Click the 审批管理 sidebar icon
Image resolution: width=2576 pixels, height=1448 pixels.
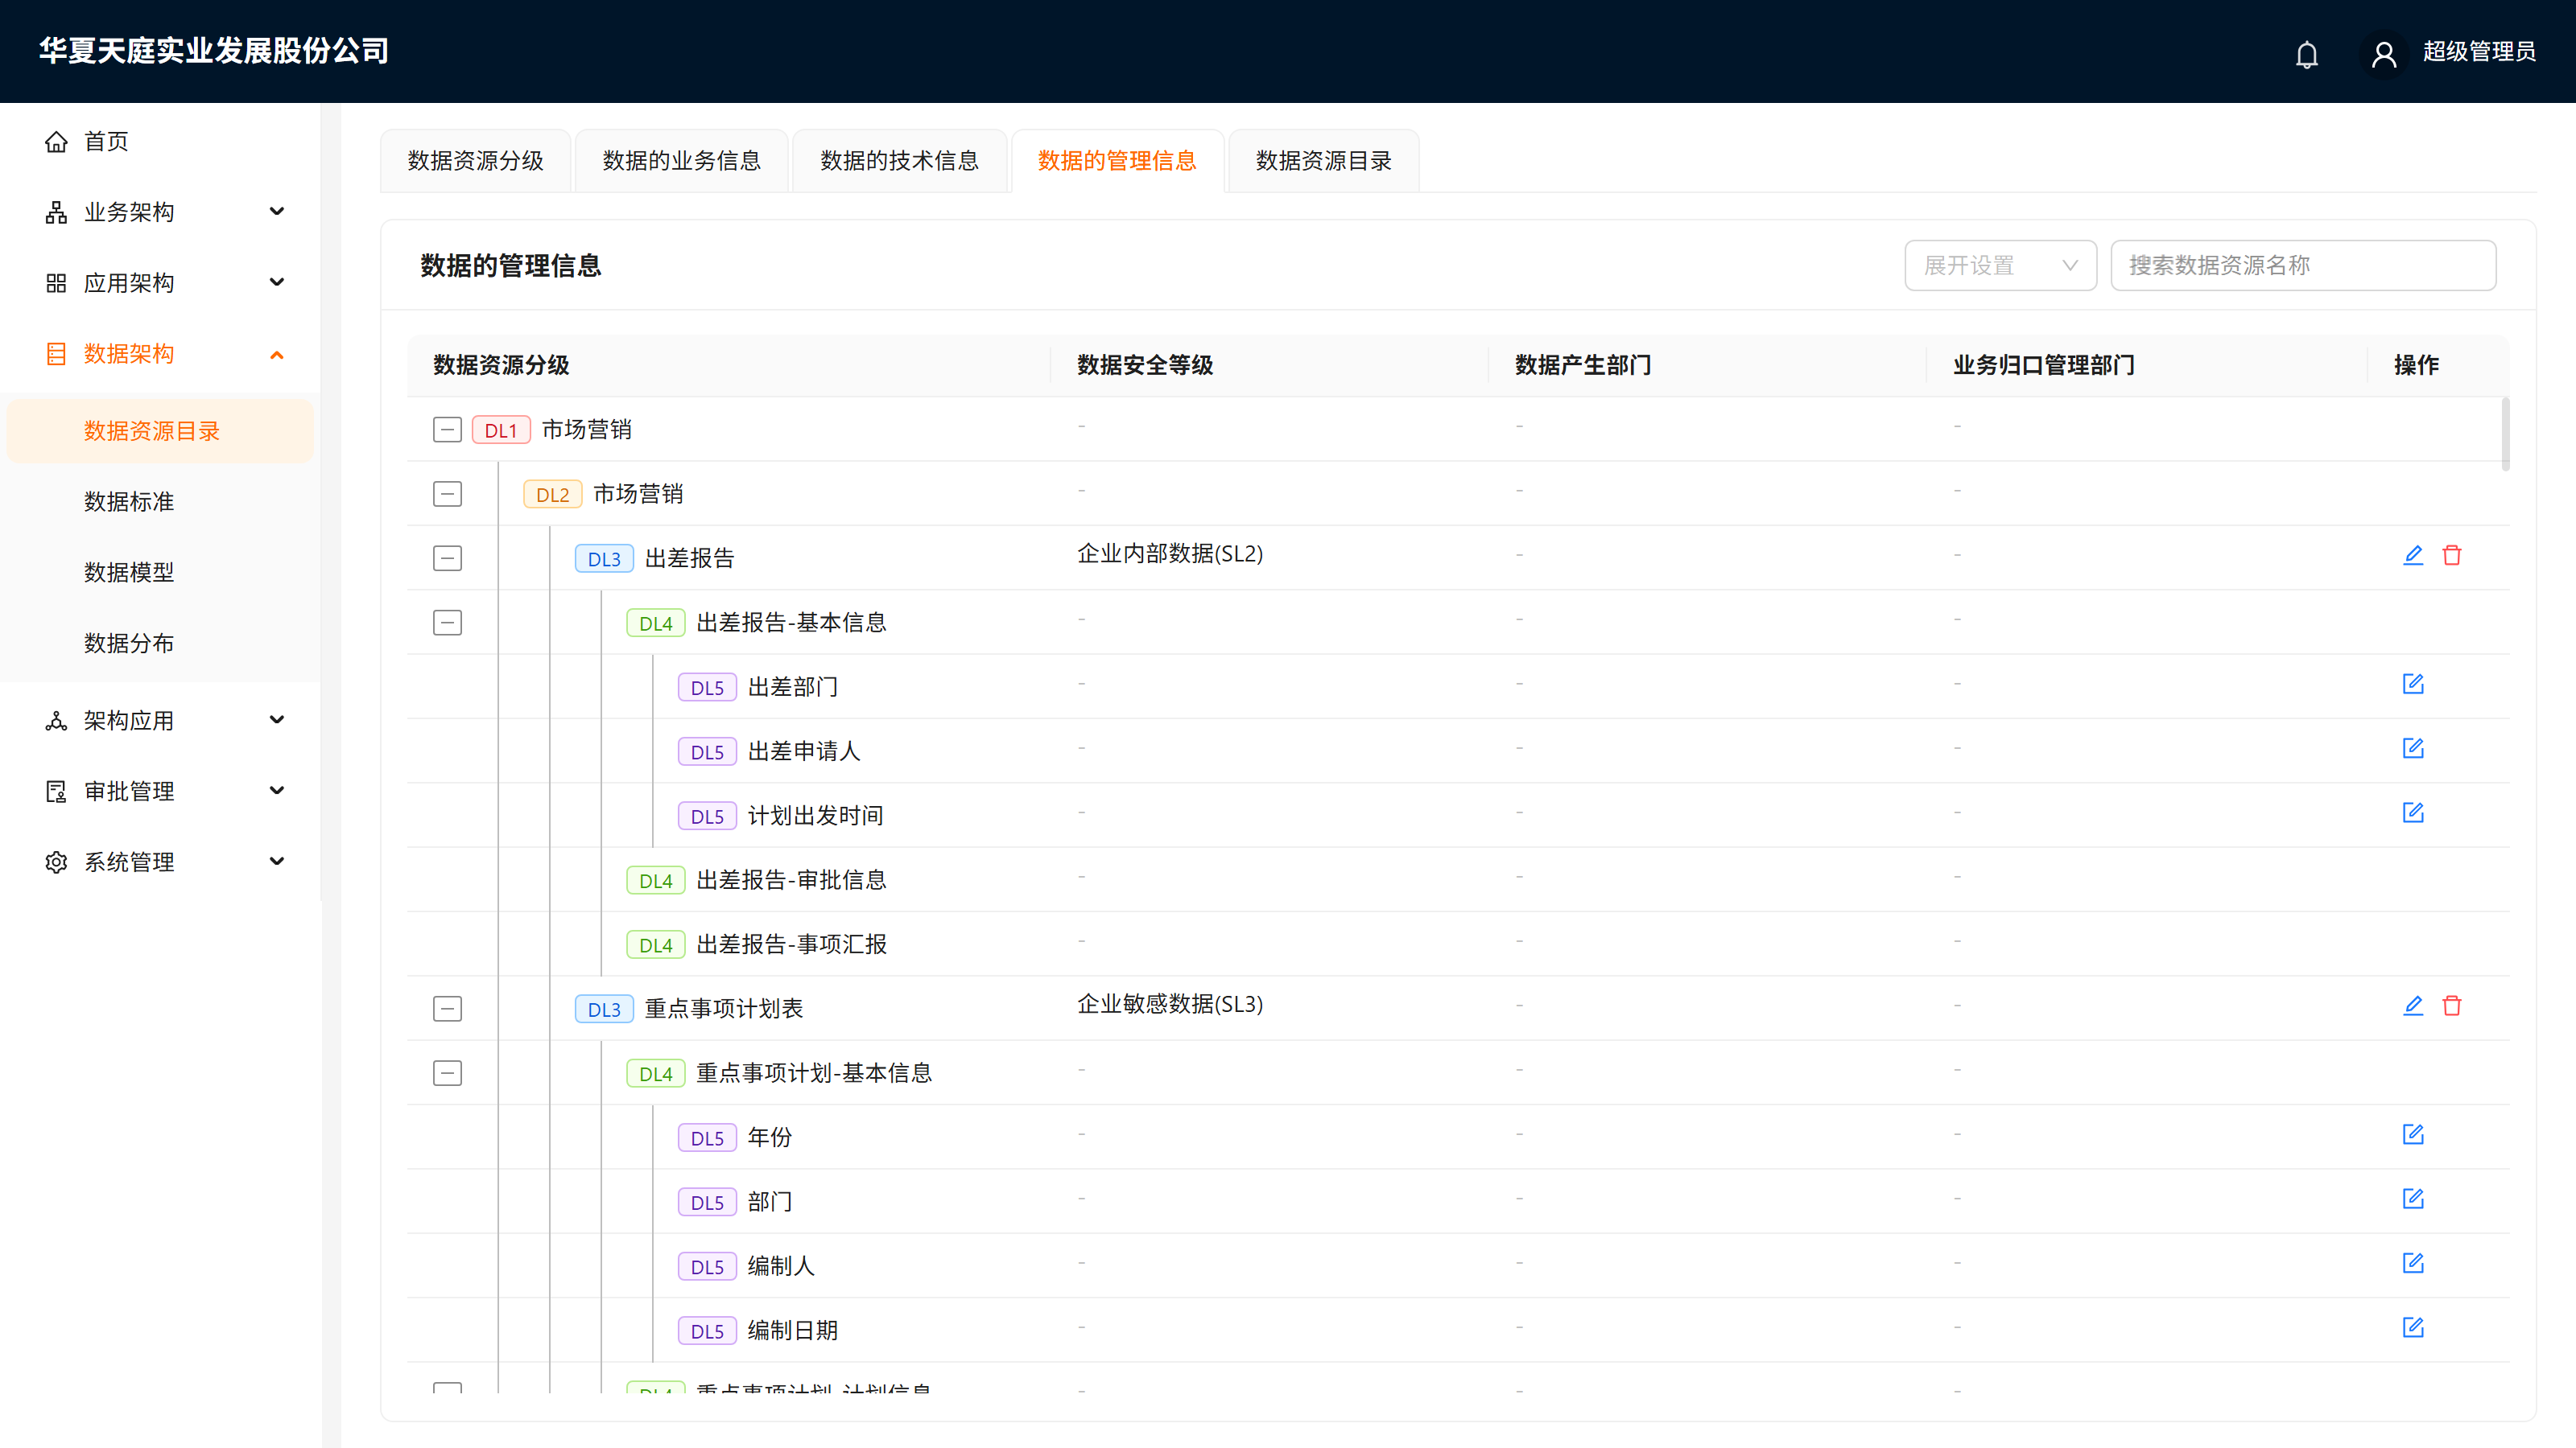click(56, 792)
